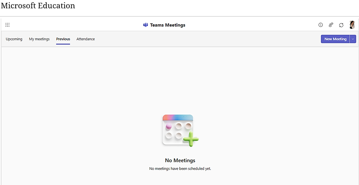Image resolution: width=359 pixels, height=185 pixels.
Task: Click the green plus on calendar illustration
Action: (x=191, y=139)
